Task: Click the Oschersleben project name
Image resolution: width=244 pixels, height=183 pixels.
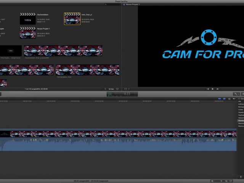Action: point(43,14)
